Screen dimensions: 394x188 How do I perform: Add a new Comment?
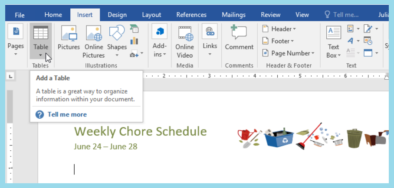pyautogui.click(x=239, y=38)
